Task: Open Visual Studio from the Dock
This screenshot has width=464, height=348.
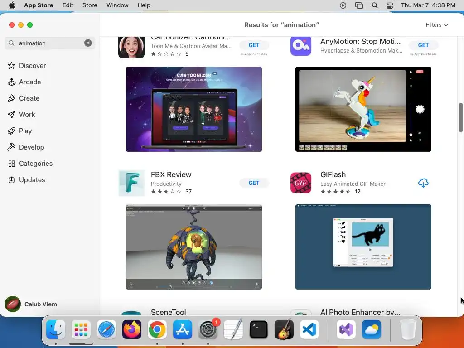Action: click(x=346, y=329)
